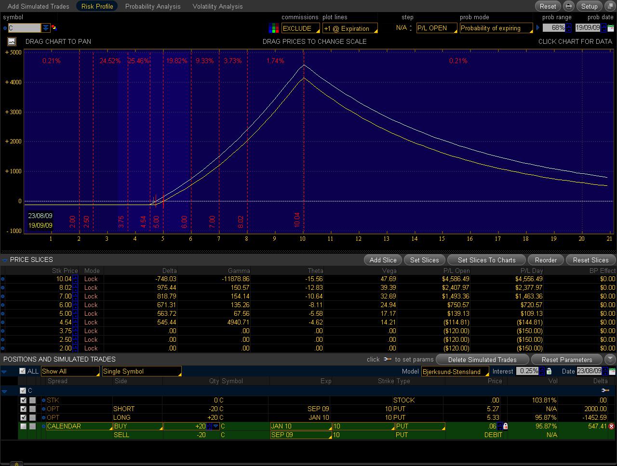This screenshot has height=466, width=617.
Task: Click the blue dot on the STK row
Action: (43, 400)
